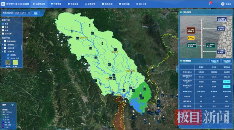
Task: Open the notification bell icon
Action: point(209,4)
